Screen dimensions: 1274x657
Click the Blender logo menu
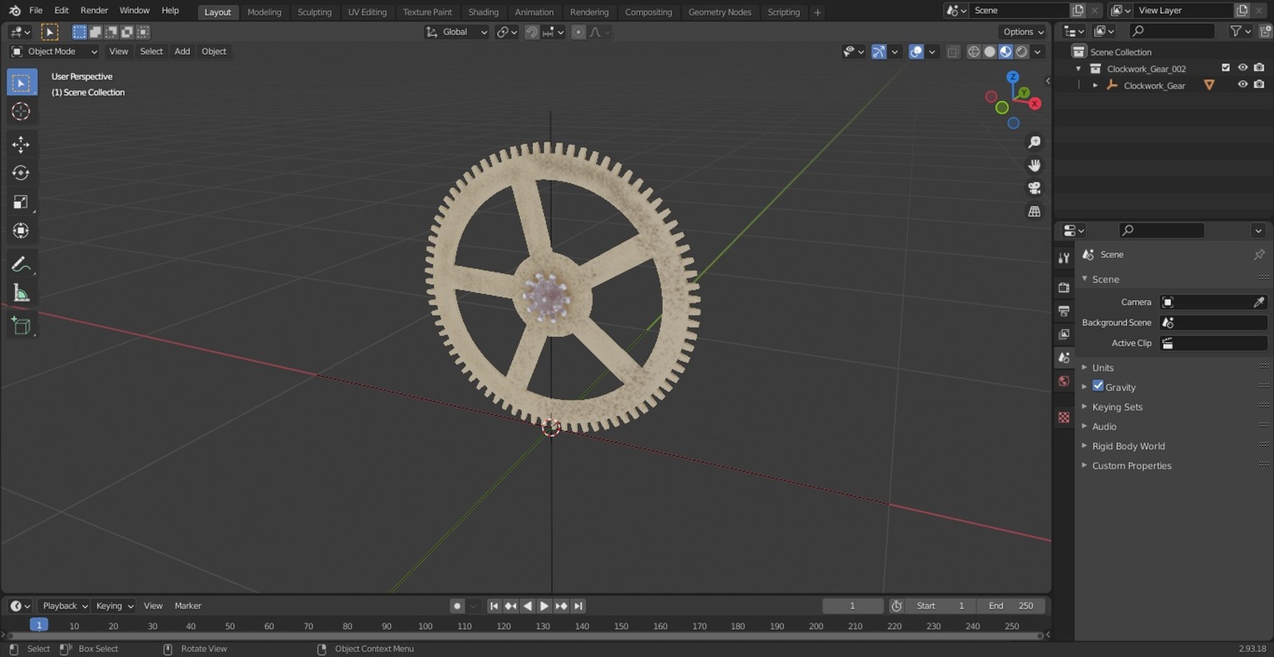click(x=15, y=11)
